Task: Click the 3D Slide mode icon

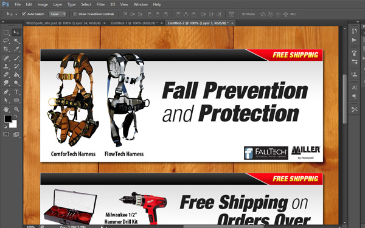Action: [286, 14]
